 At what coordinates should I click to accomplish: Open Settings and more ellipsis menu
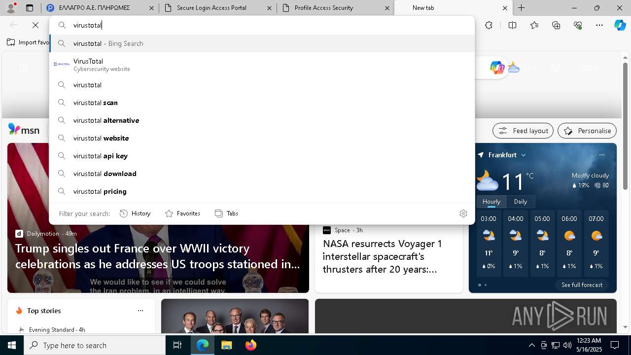tap(599, 25)
